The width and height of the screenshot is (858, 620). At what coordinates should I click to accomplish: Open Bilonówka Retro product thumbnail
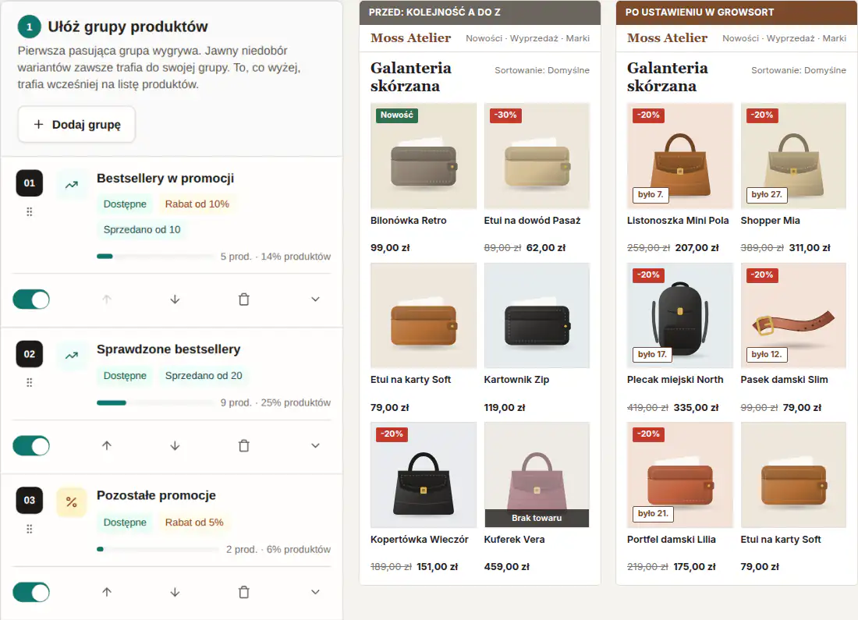424,155
